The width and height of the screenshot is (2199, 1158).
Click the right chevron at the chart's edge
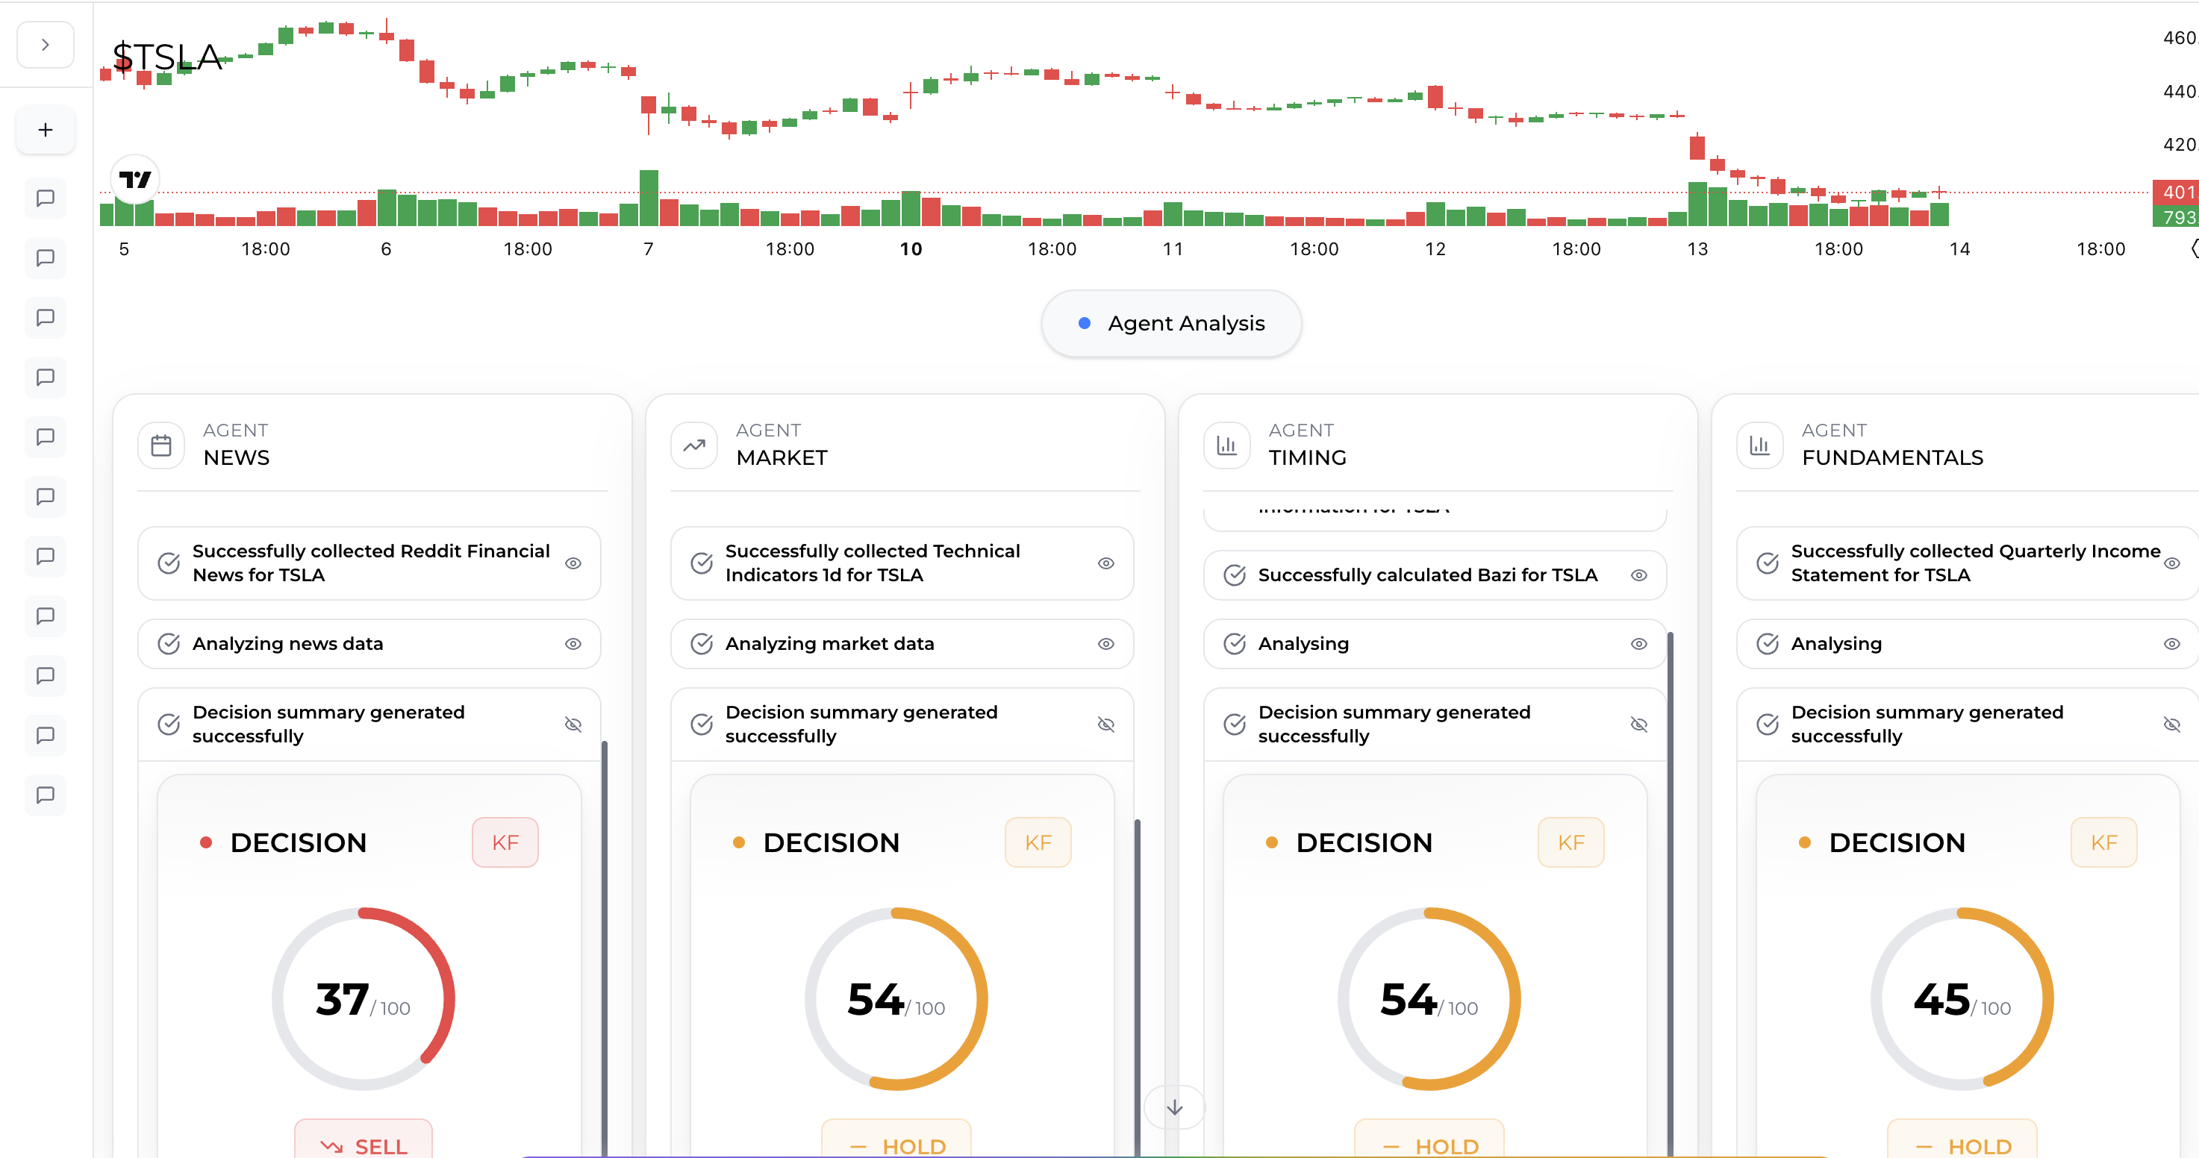click(2193, 248)
